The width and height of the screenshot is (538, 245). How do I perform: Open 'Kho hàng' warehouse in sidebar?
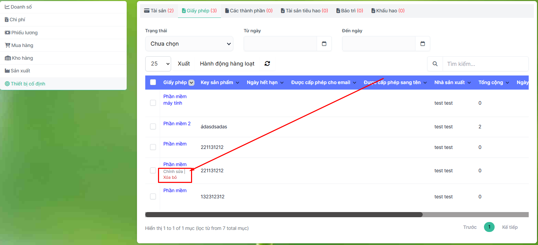[22, 58]
